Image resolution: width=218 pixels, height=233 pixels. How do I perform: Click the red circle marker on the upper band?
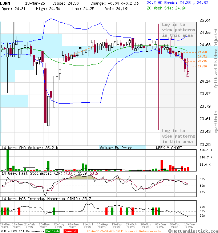170,39
